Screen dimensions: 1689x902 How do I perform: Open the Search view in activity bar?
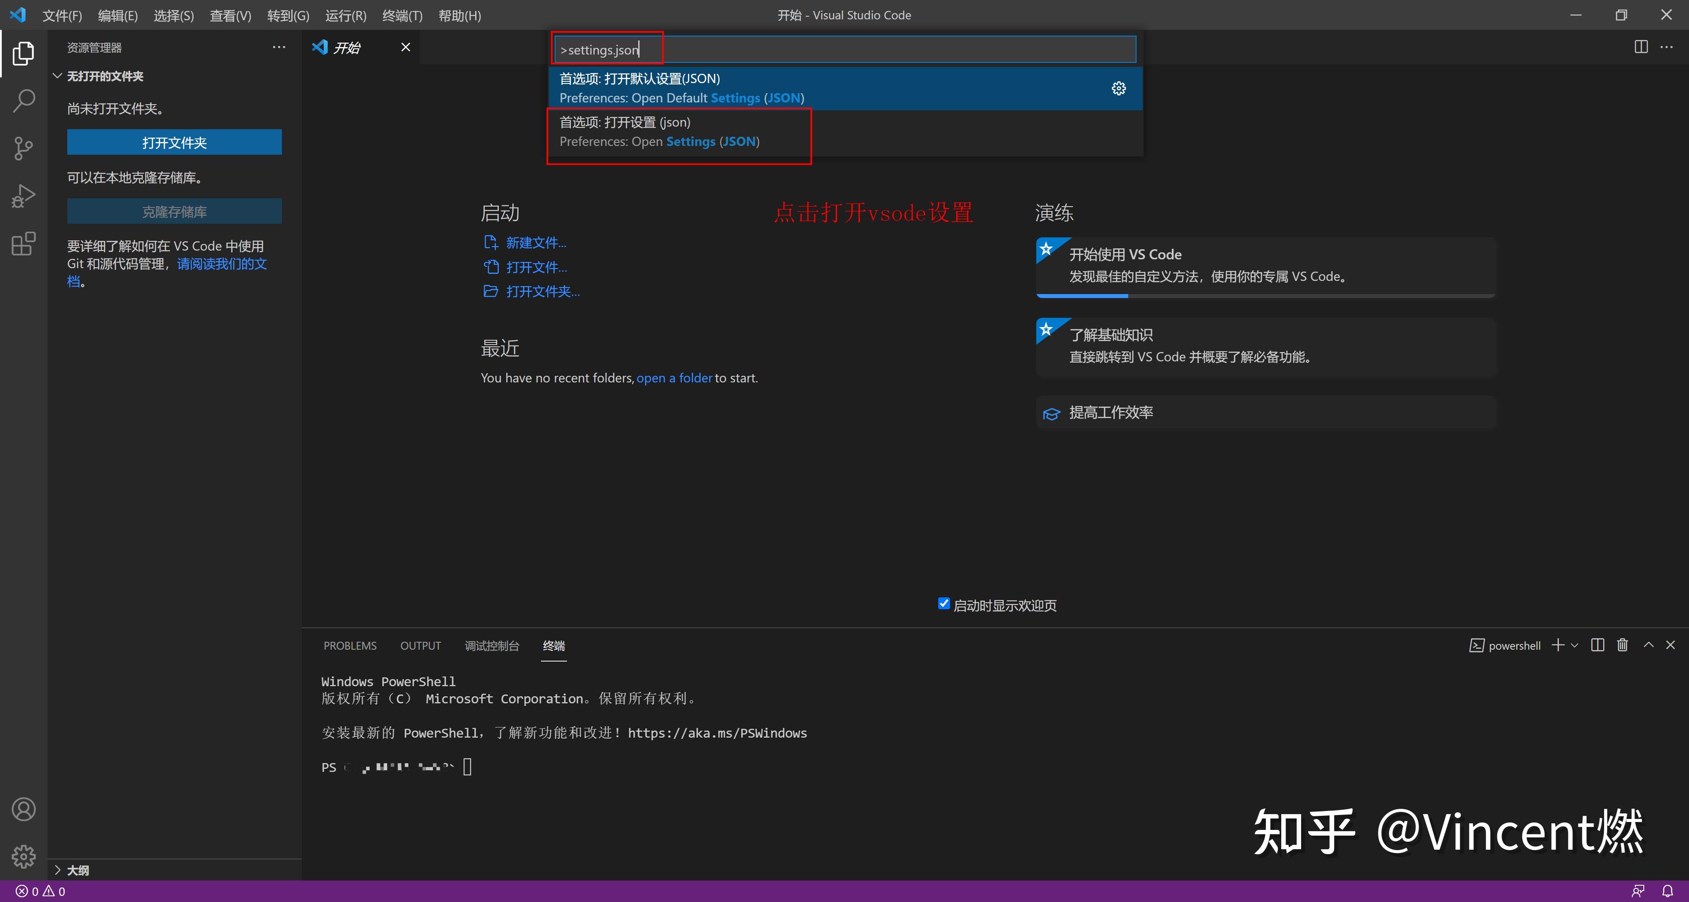(x=24, y=101)
